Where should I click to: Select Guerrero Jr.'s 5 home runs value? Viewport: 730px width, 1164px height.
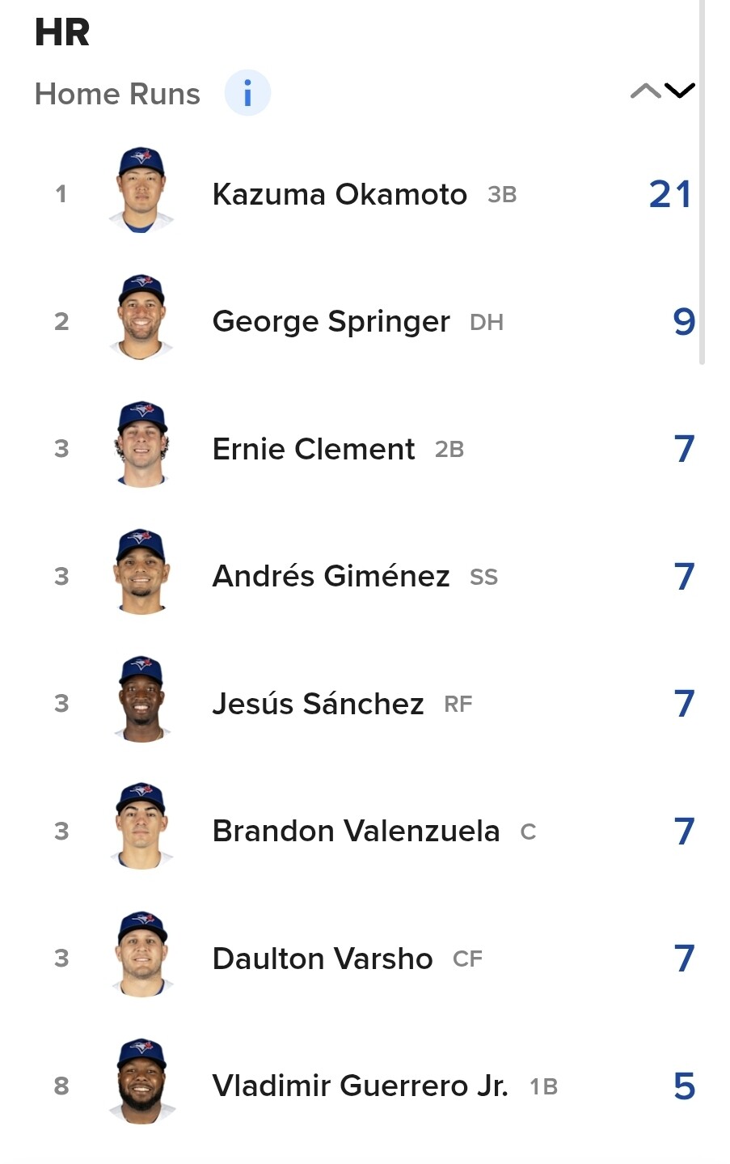684,1086
